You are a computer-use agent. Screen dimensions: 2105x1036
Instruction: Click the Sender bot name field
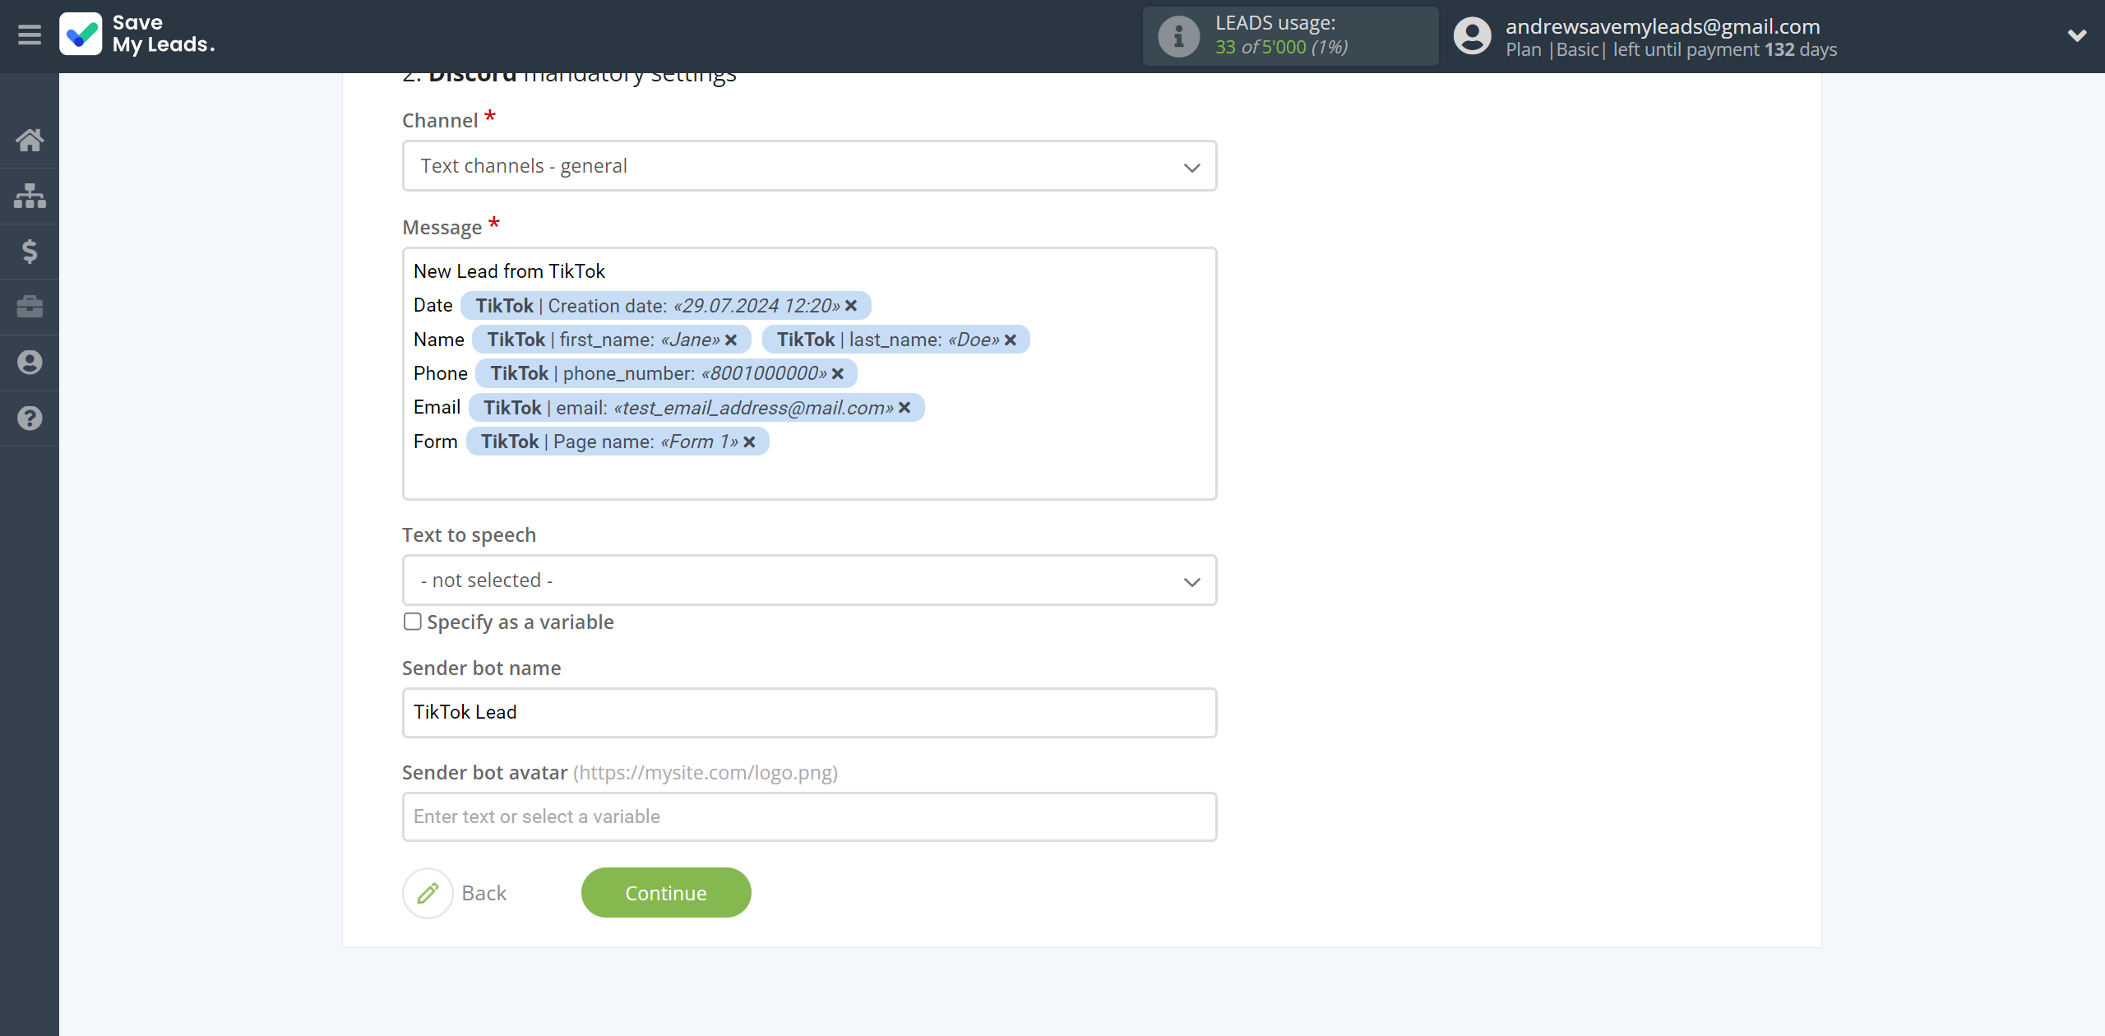click(809, 712)
